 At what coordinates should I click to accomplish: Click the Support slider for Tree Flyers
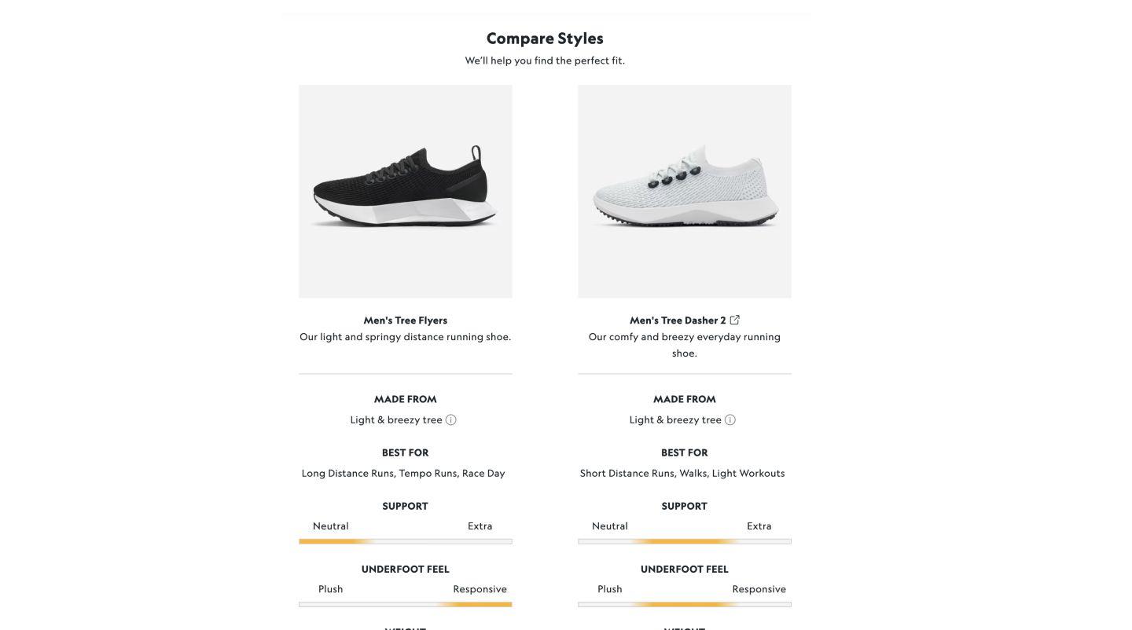pos(405,540)
